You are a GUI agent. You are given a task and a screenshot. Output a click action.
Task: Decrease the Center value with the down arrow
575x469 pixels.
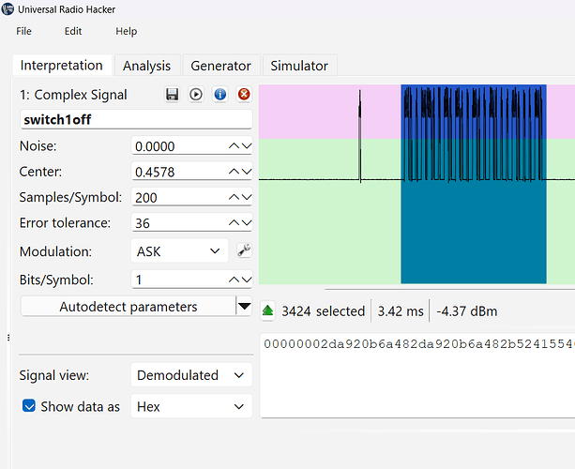pyautogui.click(x=247, y=172)
